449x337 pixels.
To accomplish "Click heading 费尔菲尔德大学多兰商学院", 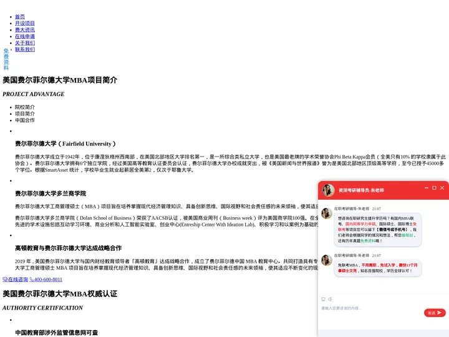I will [51, 193].
